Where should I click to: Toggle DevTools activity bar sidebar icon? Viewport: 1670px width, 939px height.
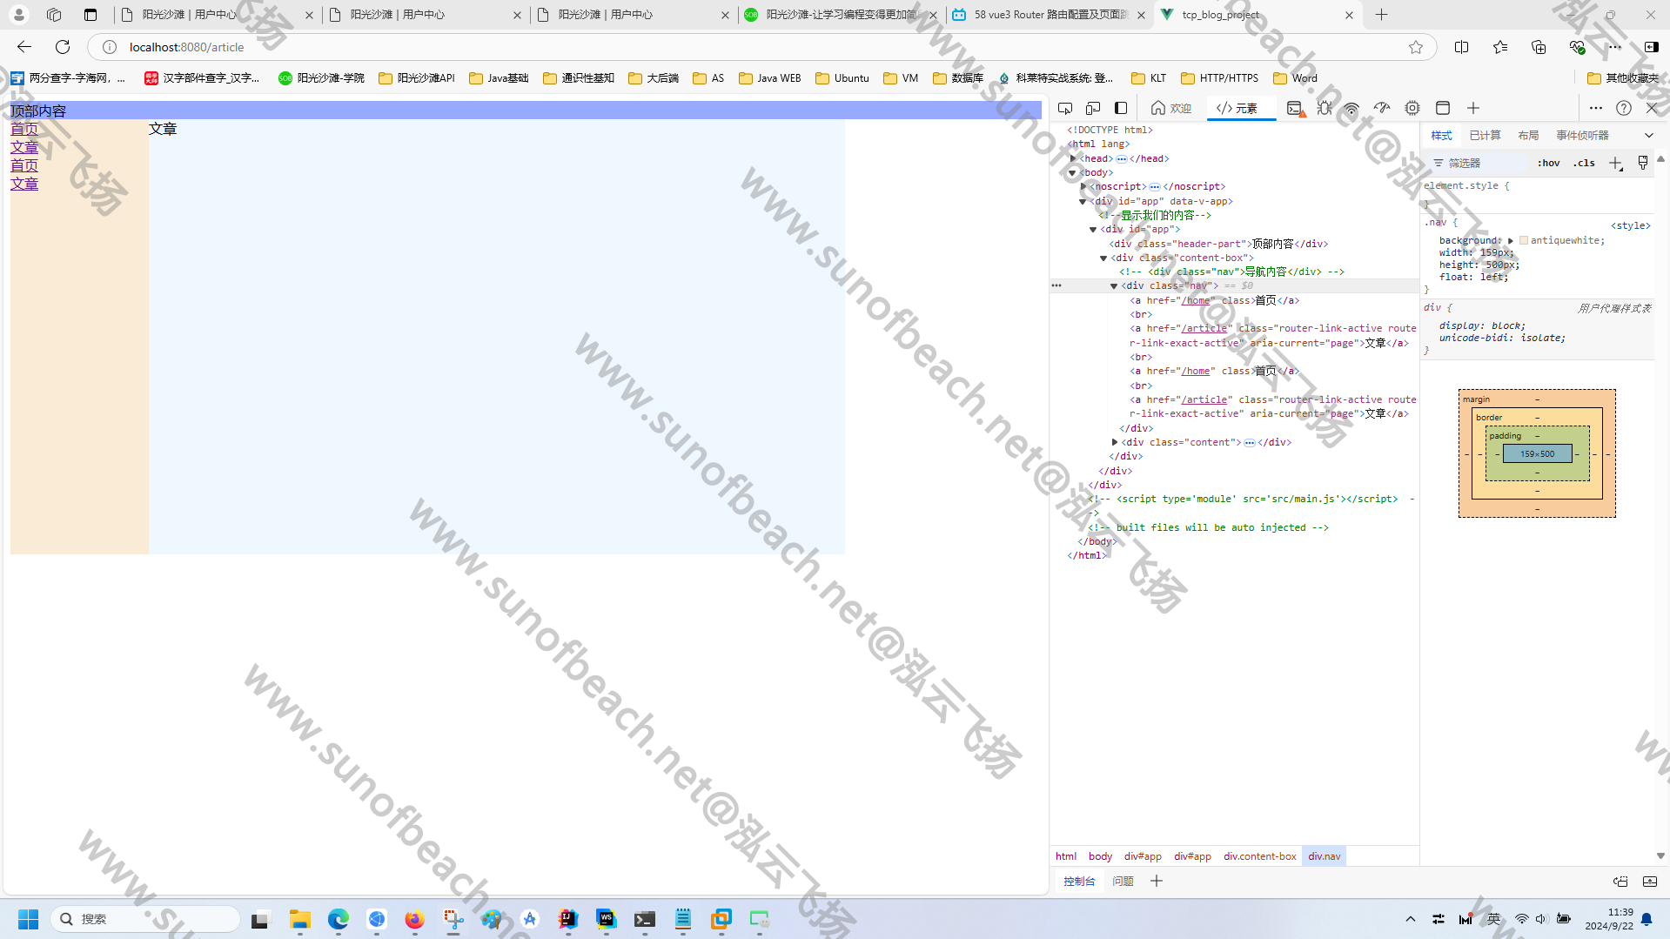(x=1121, y=108)
